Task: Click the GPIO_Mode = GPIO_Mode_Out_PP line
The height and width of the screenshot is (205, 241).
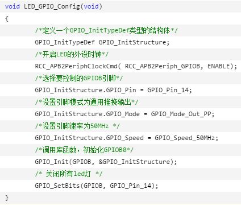Action: (x=124, y=114)
